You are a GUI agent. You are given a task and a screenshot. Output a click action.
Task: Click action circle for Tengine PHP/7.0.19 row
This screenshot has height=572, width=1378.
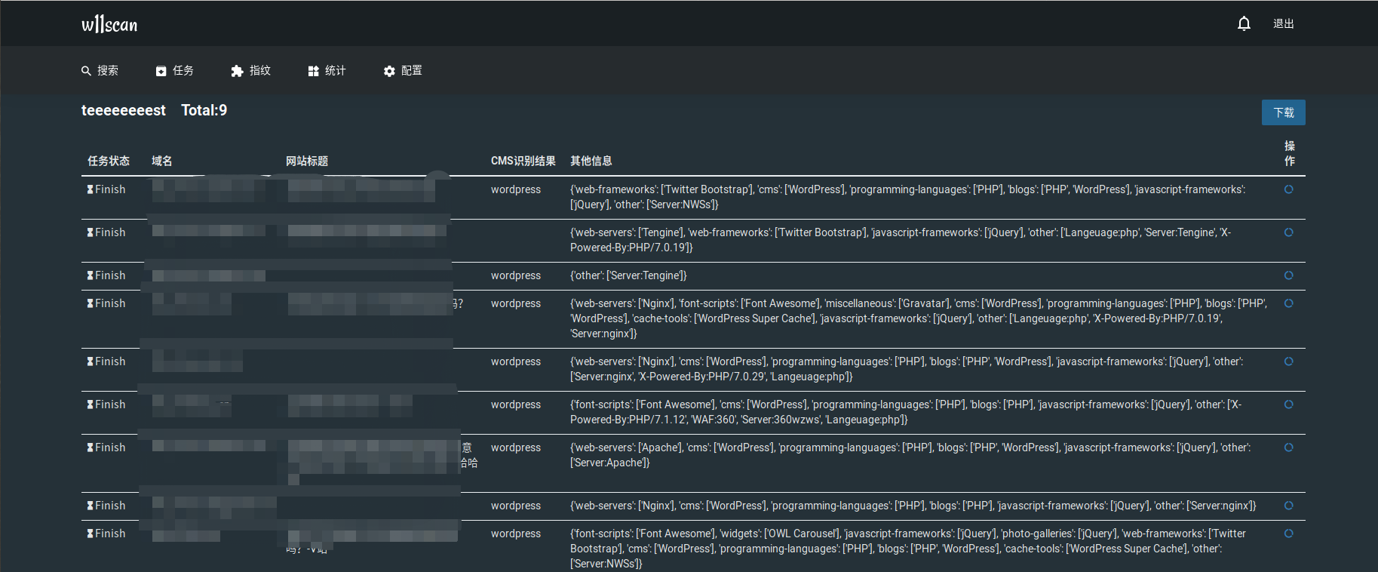pos(1289,232)
